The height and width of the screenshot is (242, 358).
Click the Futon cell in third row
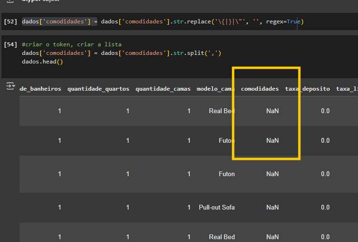pos(227,174)
